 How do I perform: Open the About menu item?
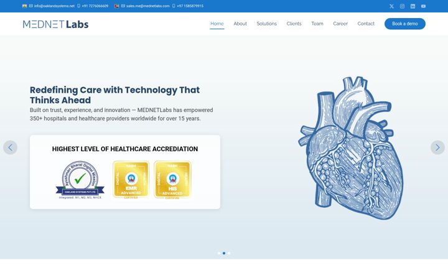click(240, 24)
